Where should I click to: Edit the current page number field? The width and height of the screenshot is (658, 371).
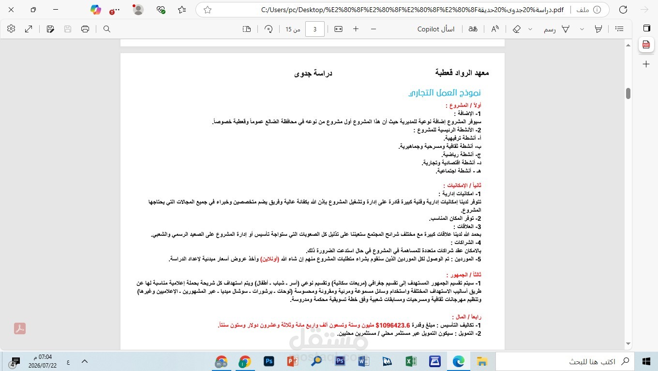click(315, 29)
